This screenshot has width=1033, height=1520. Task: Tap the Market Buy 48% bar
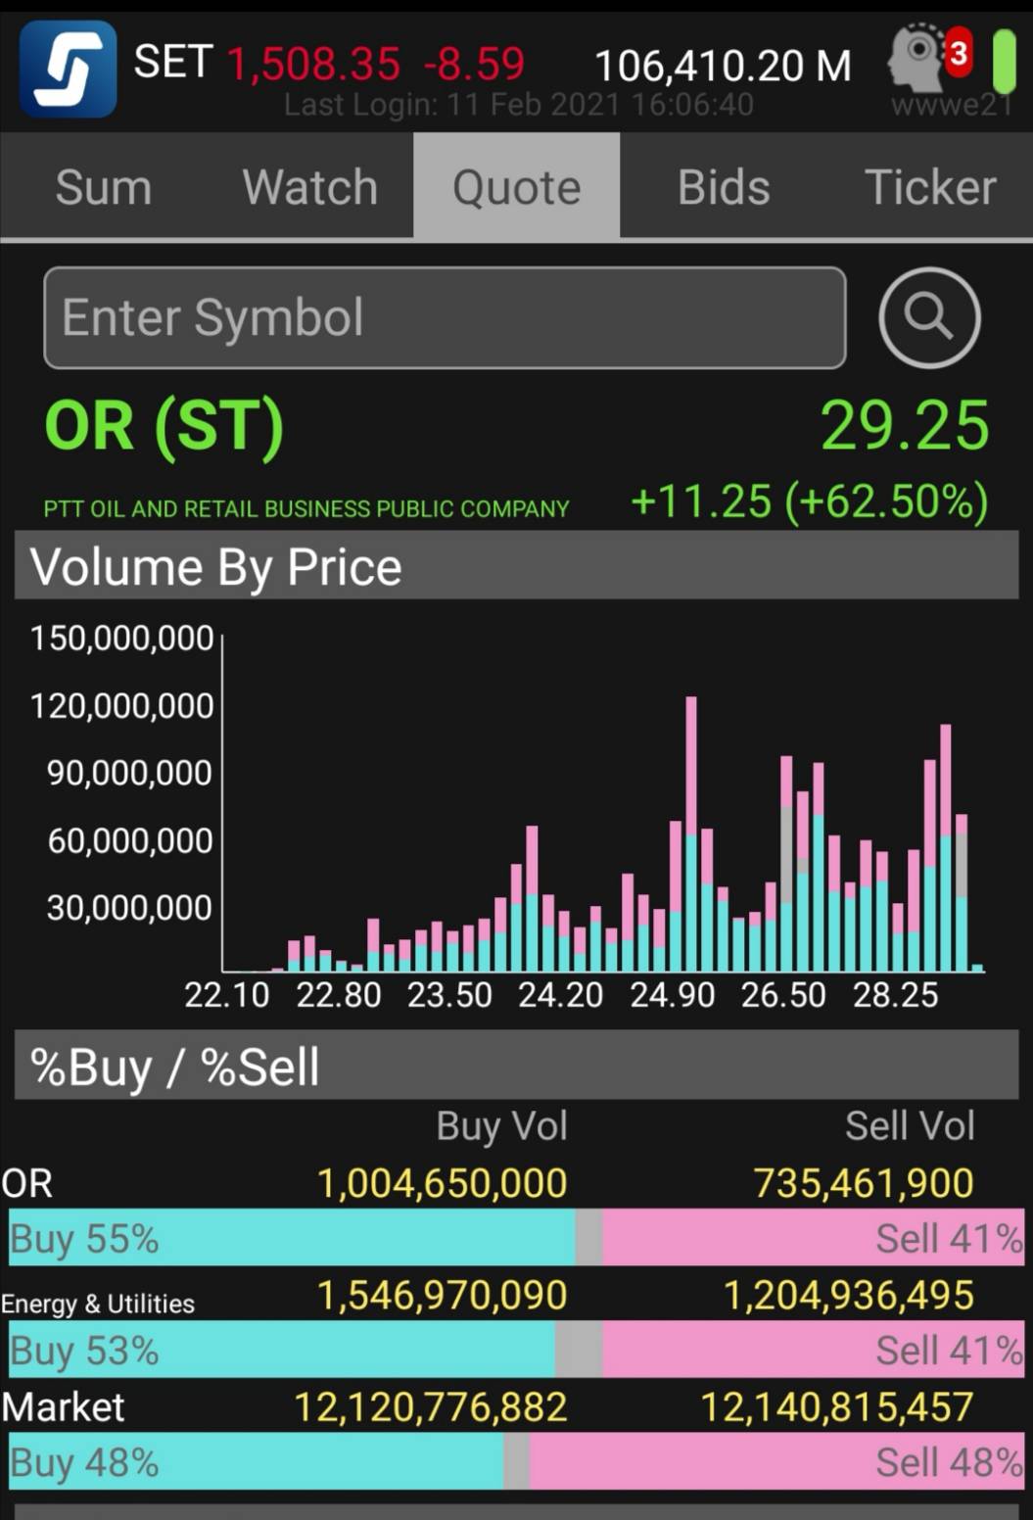257,1462
